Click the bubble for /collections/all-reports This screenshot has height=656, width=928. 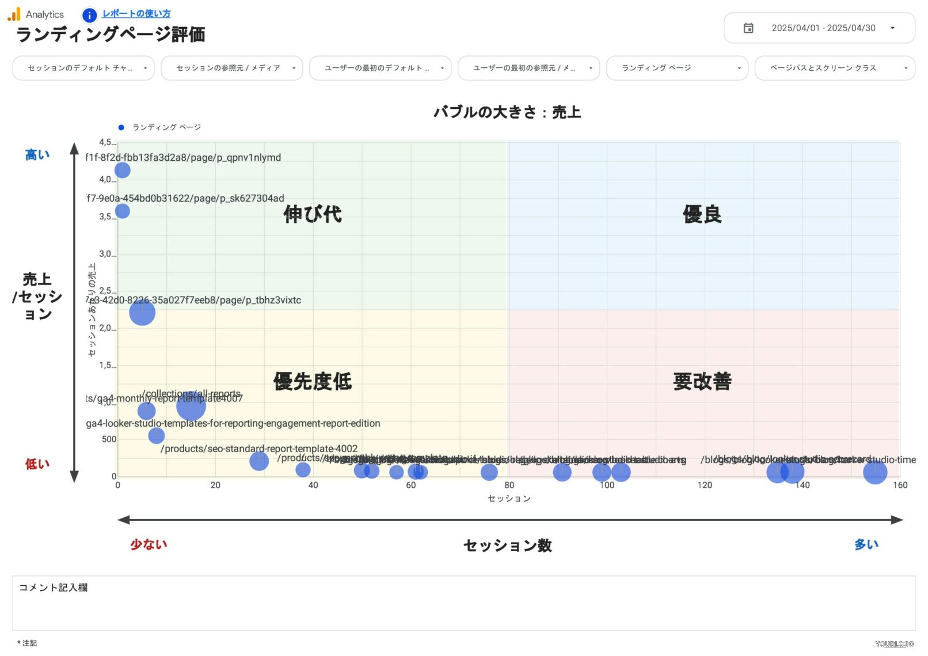190,407
